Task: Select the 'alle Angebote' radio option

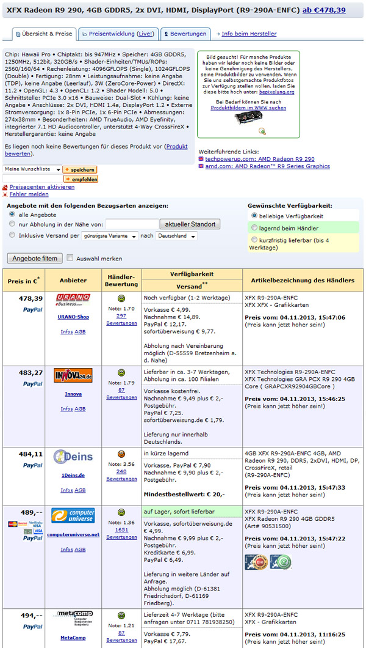Action: [12, 215]
